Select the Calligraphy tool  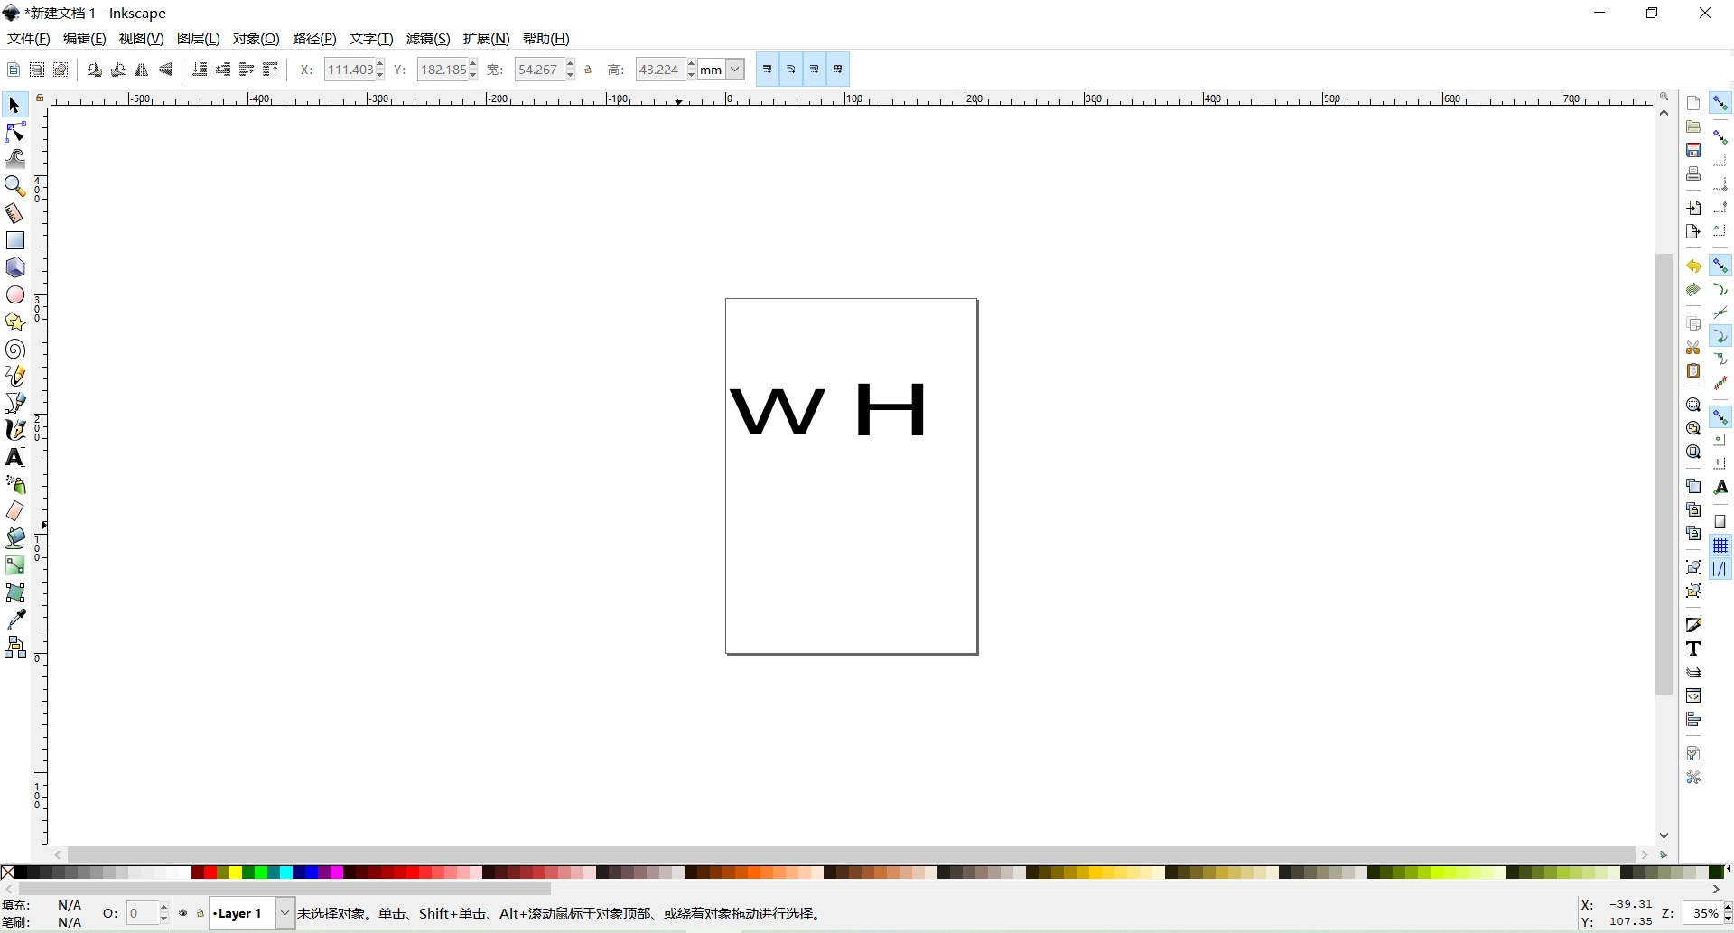coord(14,430)
